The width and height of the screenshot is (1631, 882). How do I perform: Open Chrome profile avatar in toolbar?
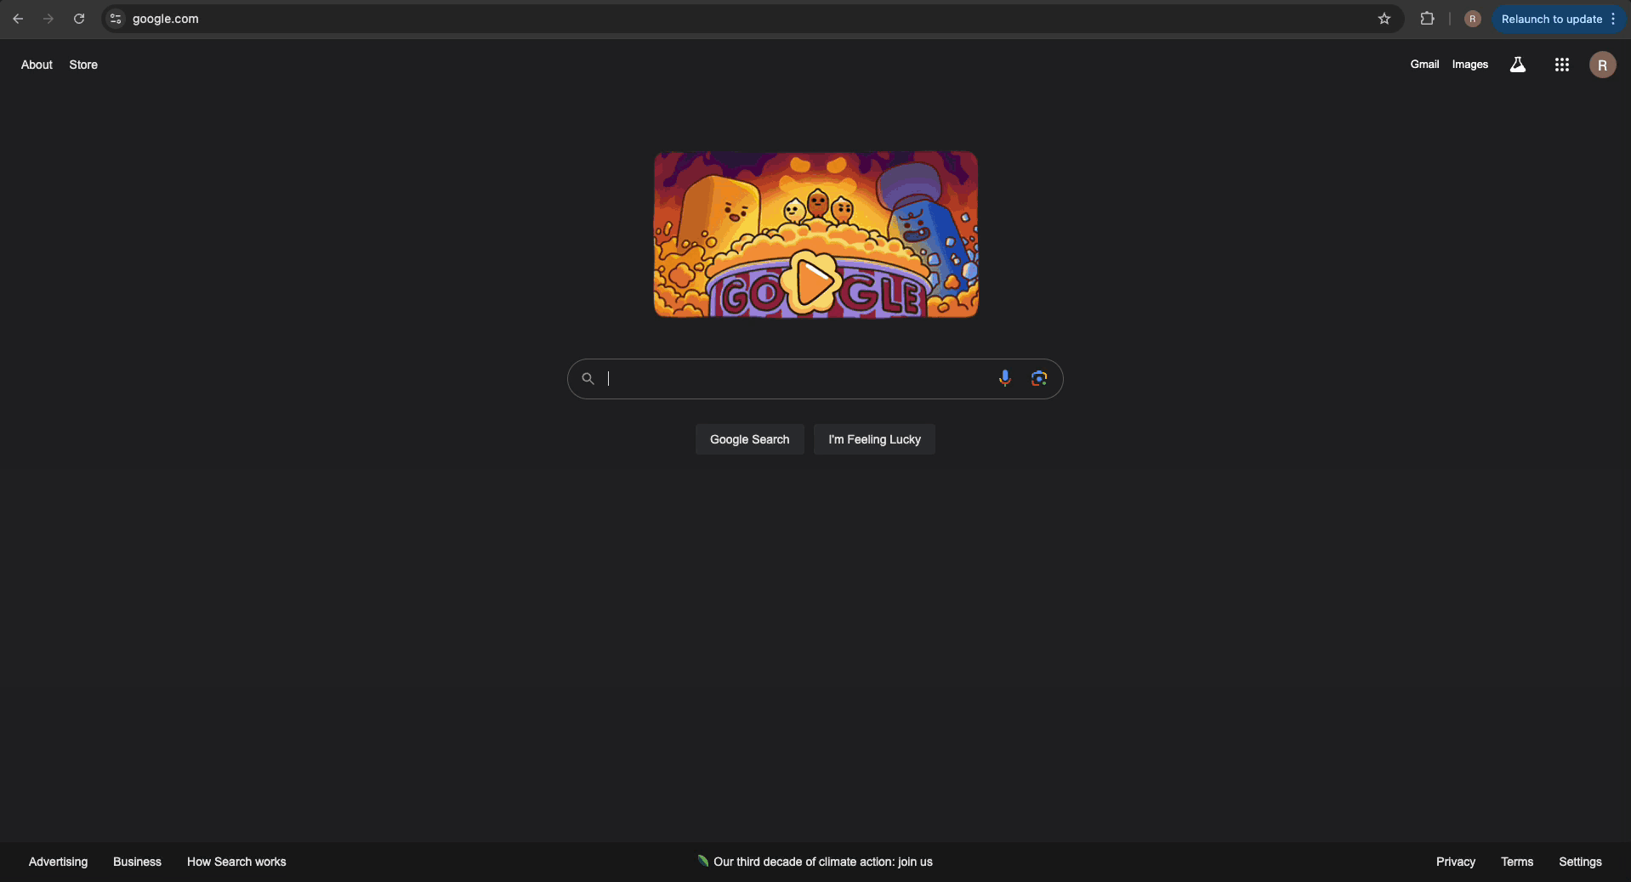point(1472,19)
